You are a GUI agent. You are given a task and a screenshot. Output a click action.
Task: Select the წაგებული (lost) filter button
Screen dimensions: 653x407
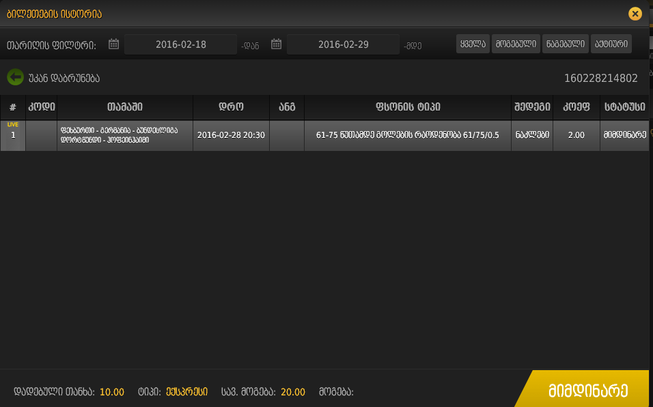click(x=565, y=44)
